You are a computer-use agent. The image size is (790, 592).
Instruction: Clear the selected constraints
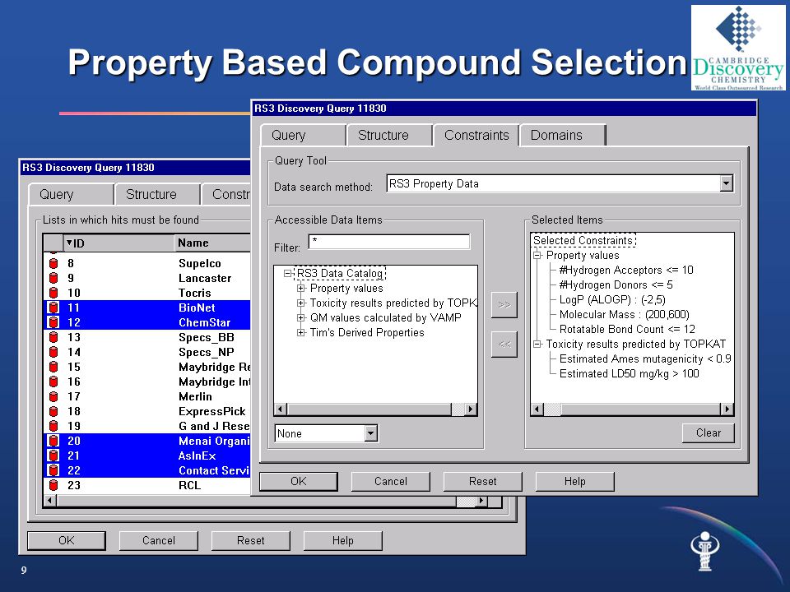[709, 433]
